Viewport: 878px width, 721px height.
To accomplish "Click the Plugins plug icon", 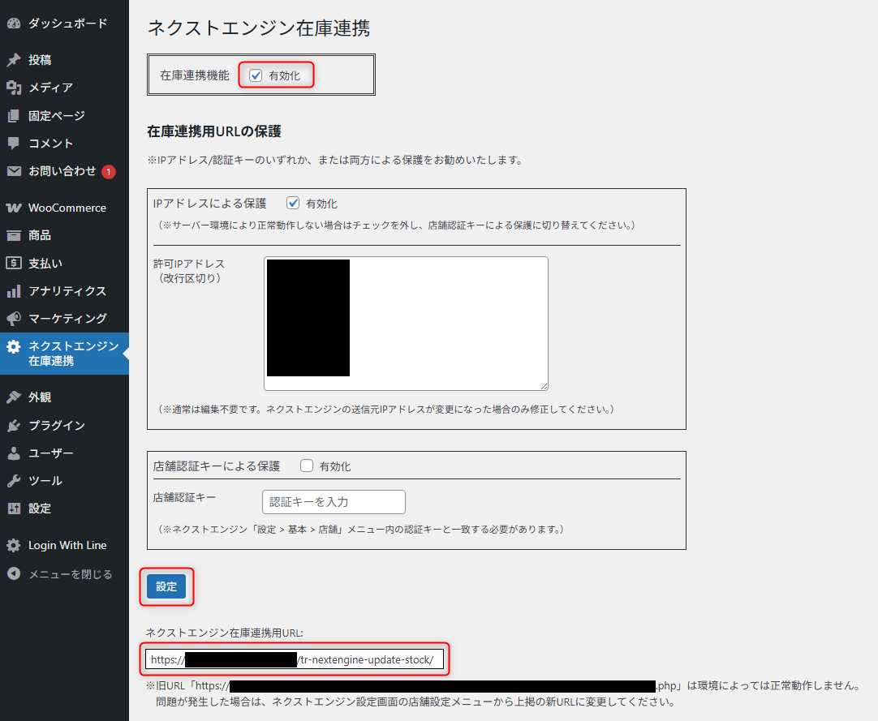I will pyautogui.click(x=13, y=426).
